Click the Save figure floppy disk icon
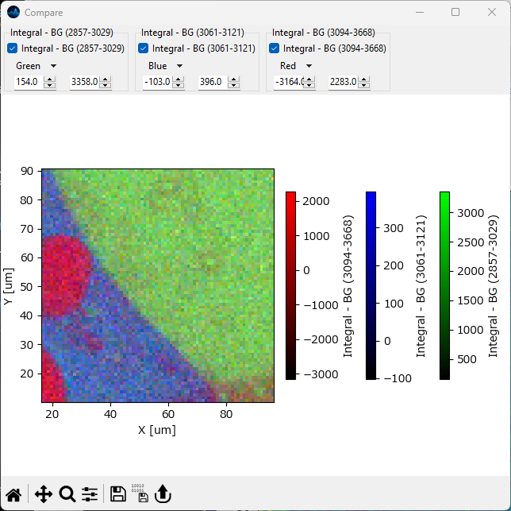This screenshot has width=511, height=511. [118, 494]
